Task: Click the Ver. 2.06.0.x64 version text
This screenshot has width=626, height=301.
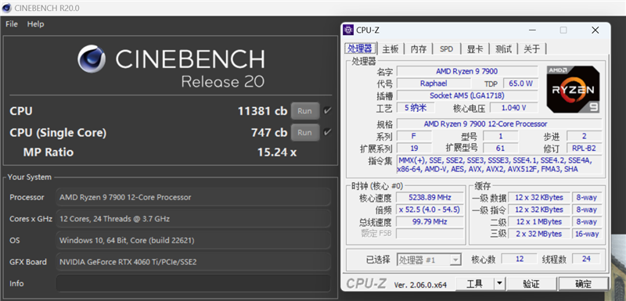Action: [420, 285]
